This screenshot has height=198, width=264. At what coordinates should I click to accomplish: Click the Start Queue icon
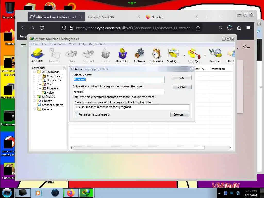(x=174, y=56)
